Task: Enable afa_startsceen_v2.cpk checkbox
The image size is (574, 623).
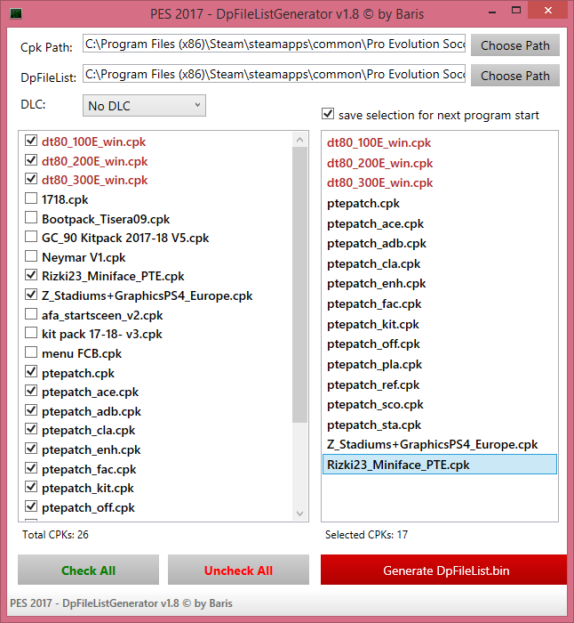Action: click(x=31, y=314)
